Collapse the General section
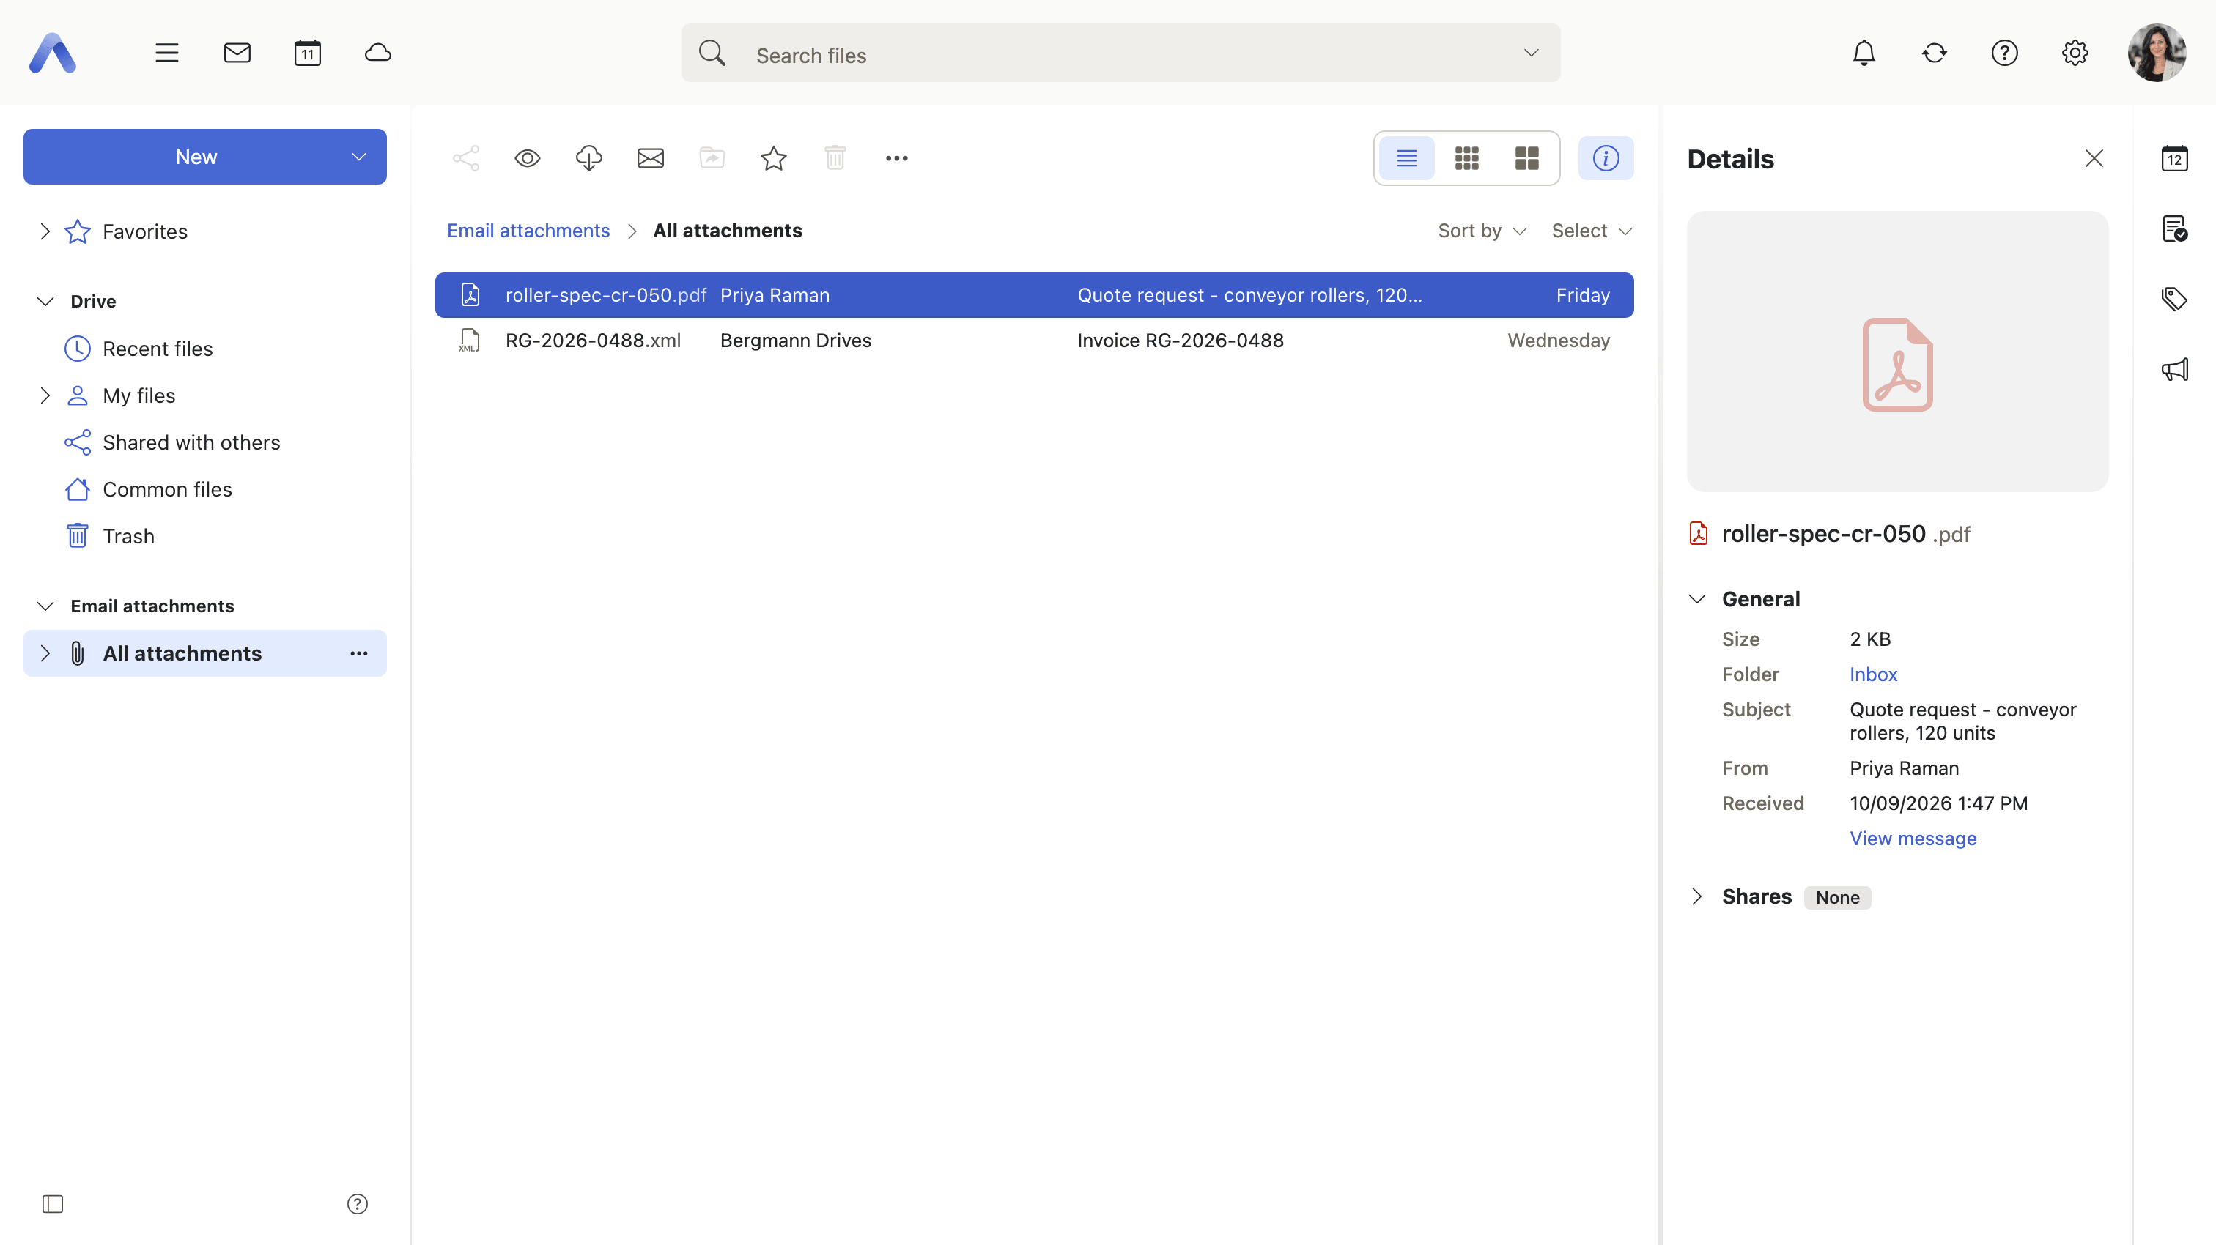Viewport: 2216px width, 1245px height. (1696, 599)
